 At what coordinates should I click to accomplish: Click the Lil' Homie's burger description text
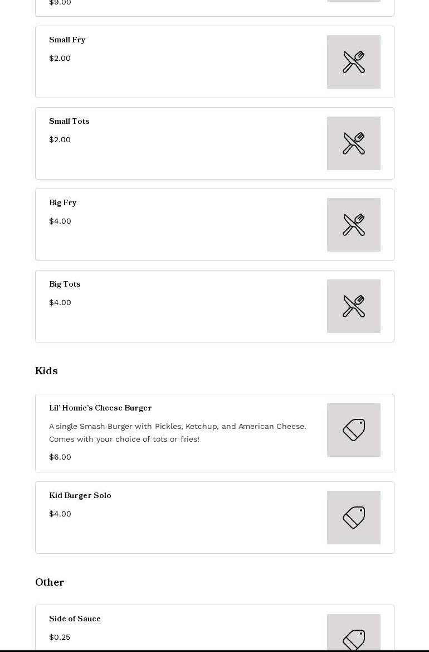pos(177,432)
